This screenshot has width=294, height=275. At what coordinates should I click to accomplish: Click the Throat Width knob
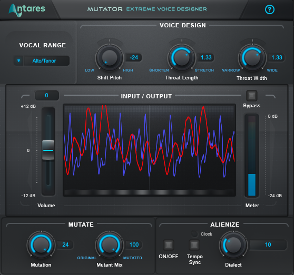252,58
